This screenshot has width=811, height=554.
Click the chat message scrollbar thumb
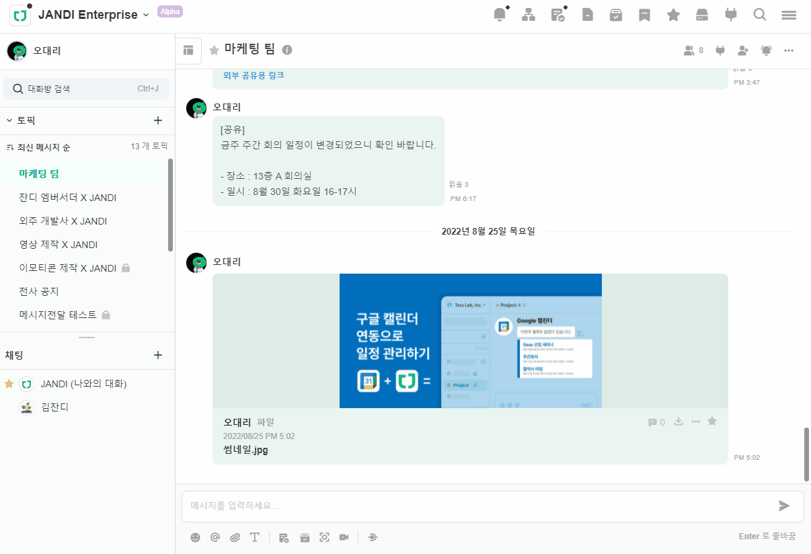tap(806, 454)
